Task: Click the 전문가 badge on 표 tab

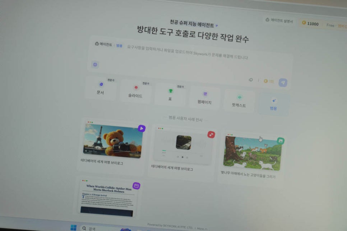Action: [x=180, y=87]
